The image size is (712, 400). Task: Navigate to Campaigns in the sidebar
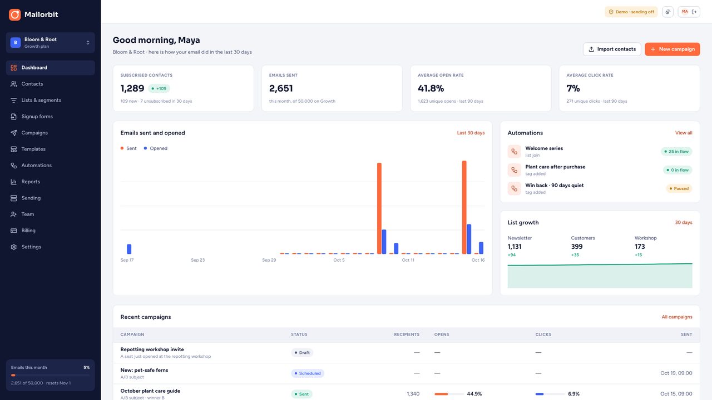click(x=50, y=133)
